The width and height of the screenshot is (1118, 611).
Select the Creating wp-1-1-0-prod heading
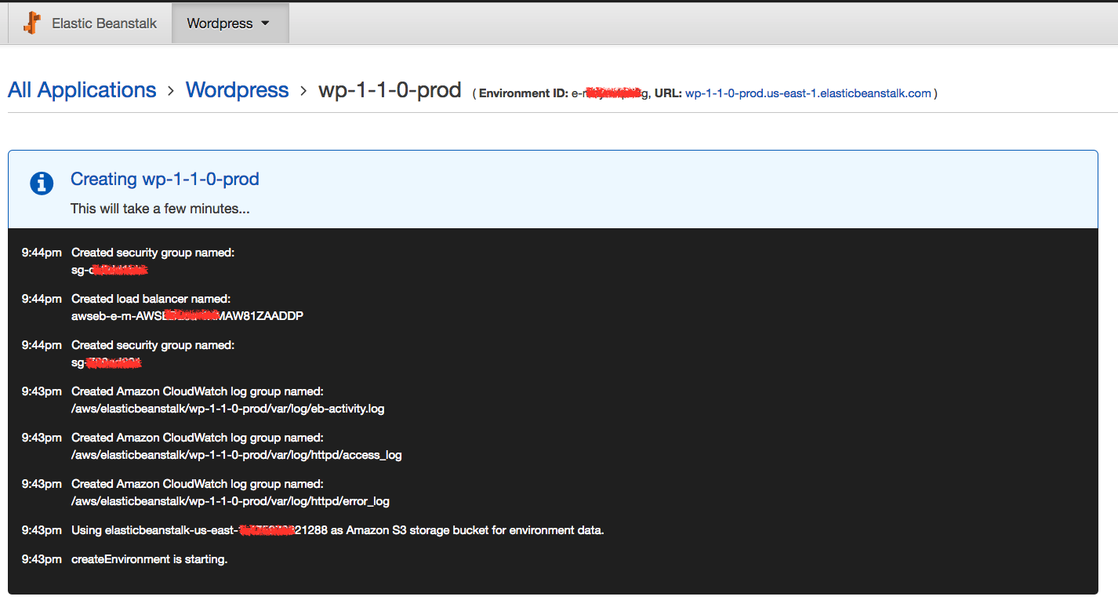click(165, 180)
